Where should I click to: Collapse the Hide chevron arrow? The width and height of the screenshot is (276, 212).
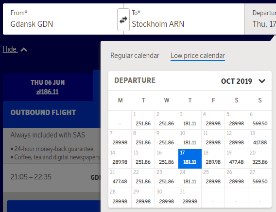(24, 50)
